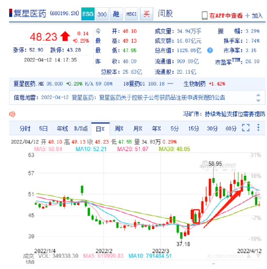Click the 涨停 52.90 limit-up value
This screenshot has height=269, width=267.
click(x=36, y=50)
